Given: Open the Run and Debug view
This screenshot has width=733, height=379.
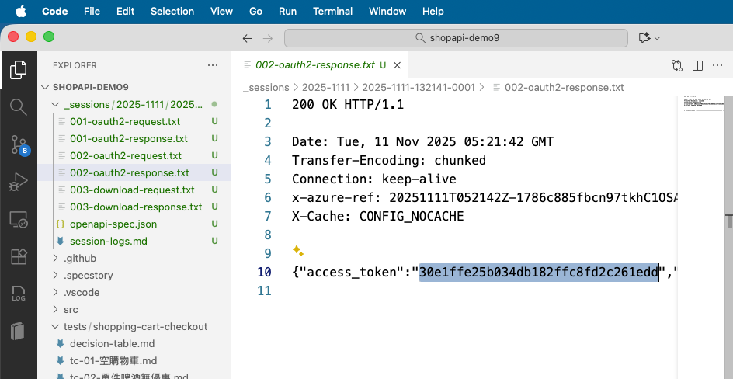Looking at the screenshot, I should pyautogui.click(x=18, y=182).
